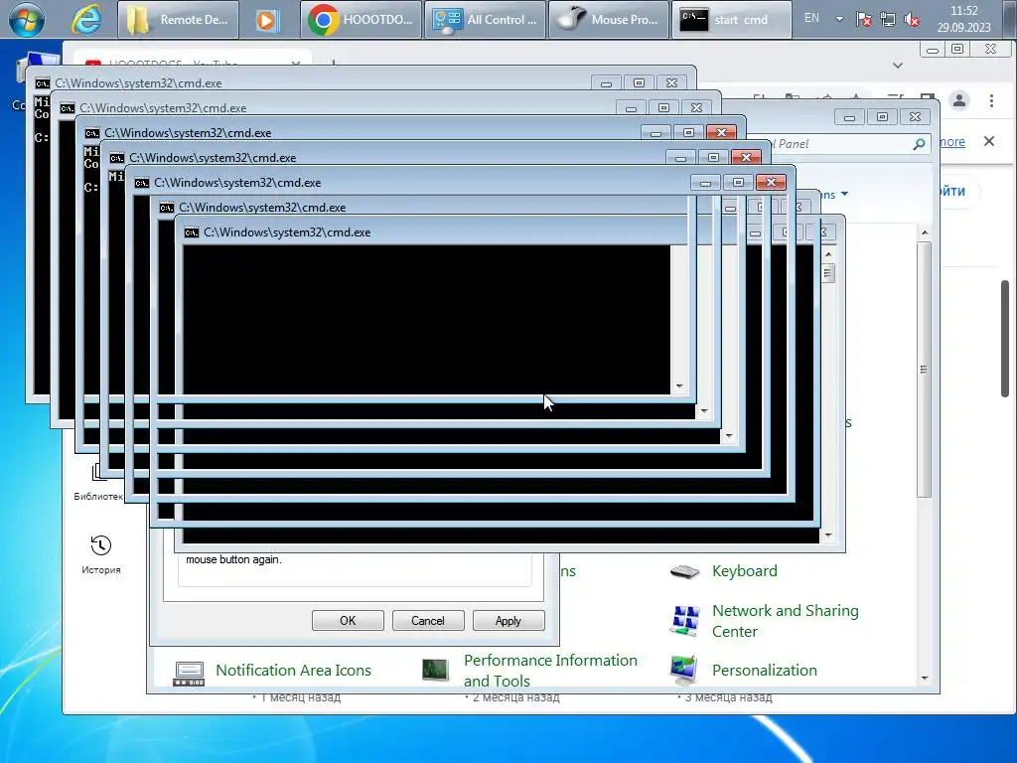Open History in YouTube sidebar

pyautogui.click(x=100, y=554)
